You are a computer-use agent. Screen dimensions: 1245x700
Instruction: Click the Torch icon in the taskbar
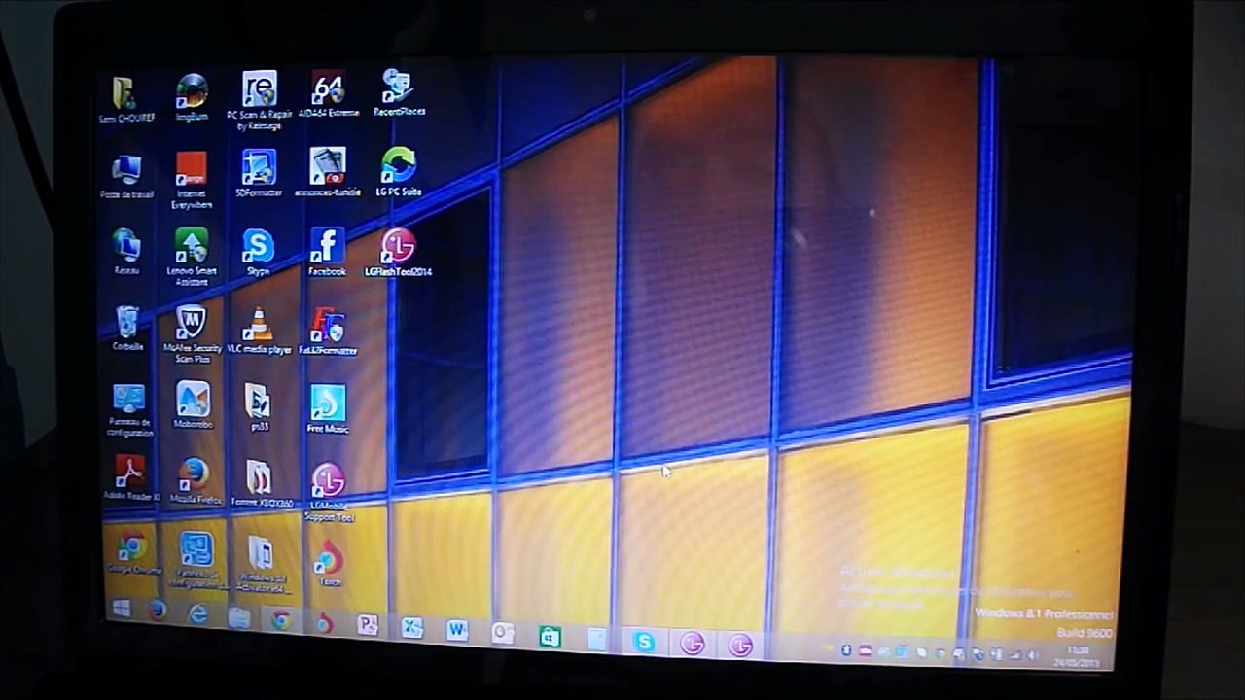[x=324, y=622]
